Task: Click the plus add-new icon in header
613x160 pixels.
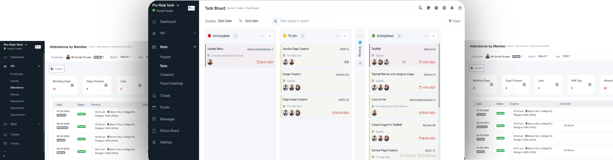Action: 444,8
